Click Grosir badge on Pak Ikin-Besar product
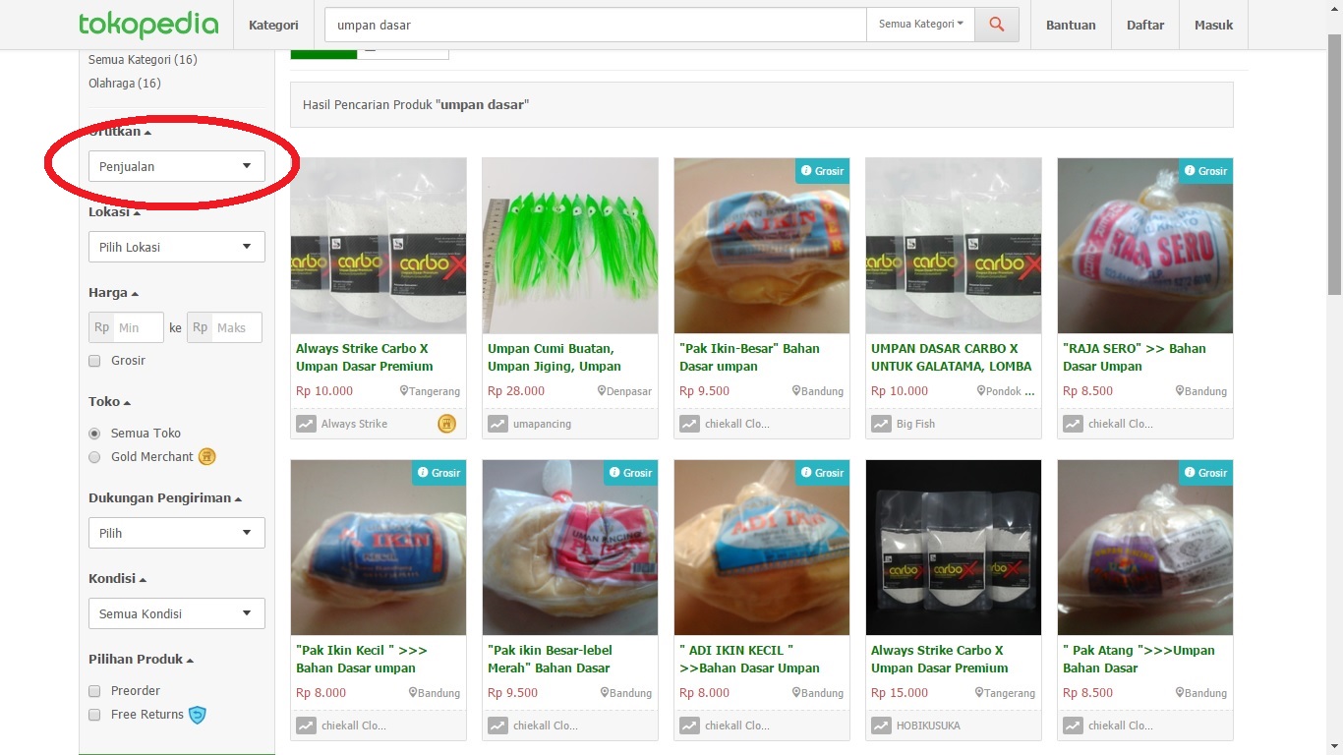Image resolution: width=1343 pixels, height=755 pixels. 822,171
